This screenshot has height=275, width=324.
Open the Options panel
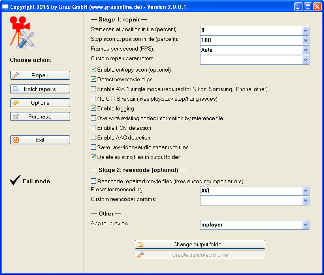pyautogui.click(x=40, y=103)
